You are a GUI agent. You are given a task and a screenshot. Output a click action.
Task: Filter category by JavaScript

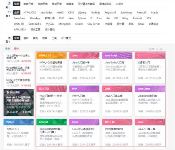[x=46, y=12]
